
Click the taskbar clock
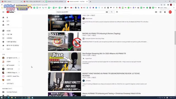click(172, 98)
